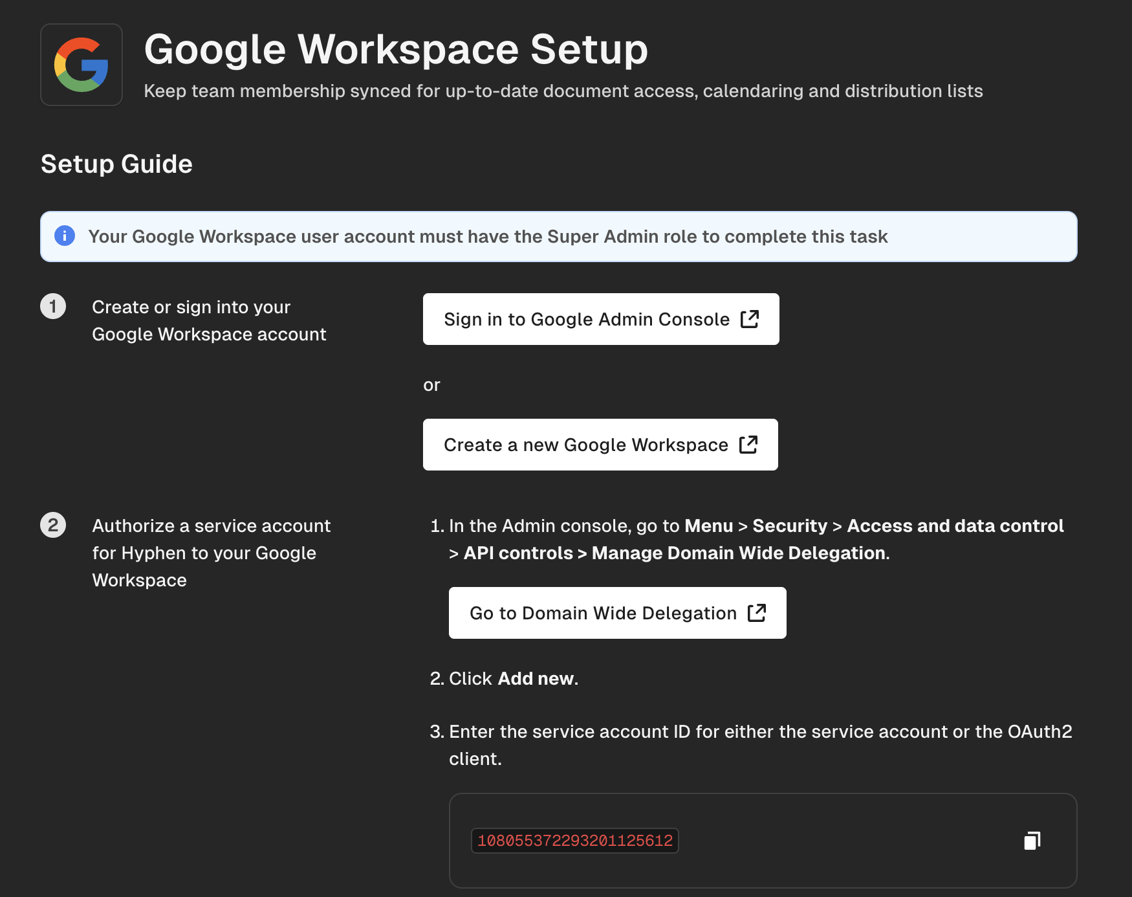Click the text 'Authorize a service account for Hyphen'
The width and height of the screenshot is (1132, 897).
[211, 553]
